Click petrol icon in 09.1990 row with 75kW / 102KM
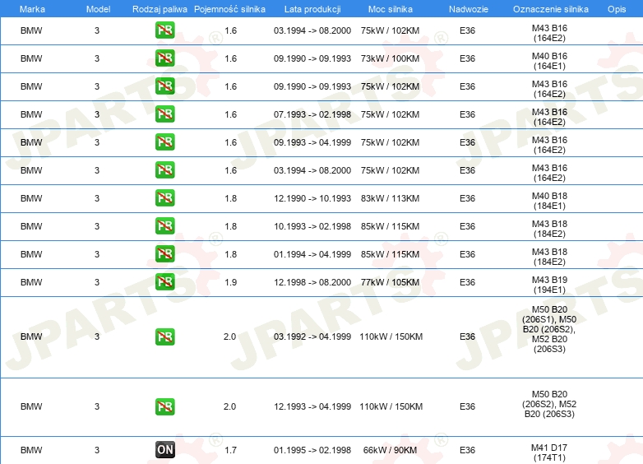Screen dimensions: 643x464 (164, 86)
